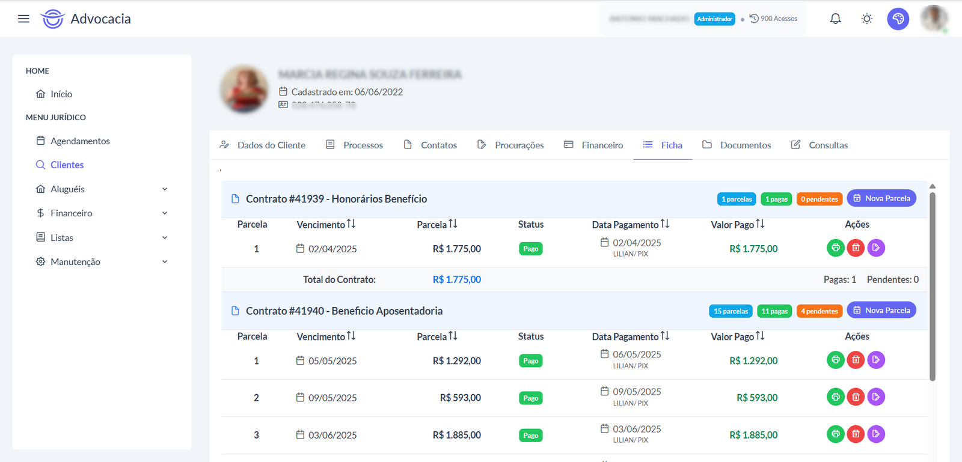
Task: Open the Processos tab
Action: click(x=354, y=145)
